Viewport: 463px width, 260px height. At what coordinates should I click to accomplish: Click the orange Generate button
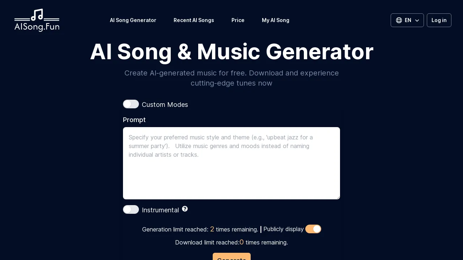[x=231, y=257]
